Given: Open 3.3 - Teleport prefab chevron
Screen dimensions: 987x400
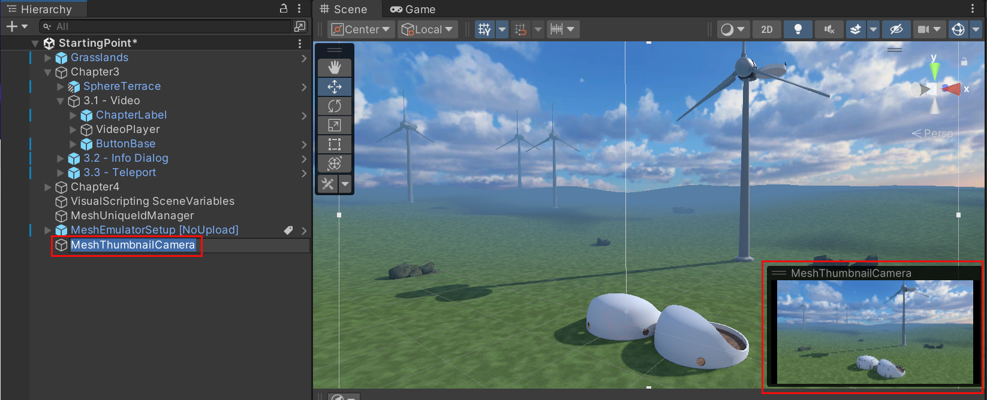Looking at the screenshot, I should tap(304, 173).
